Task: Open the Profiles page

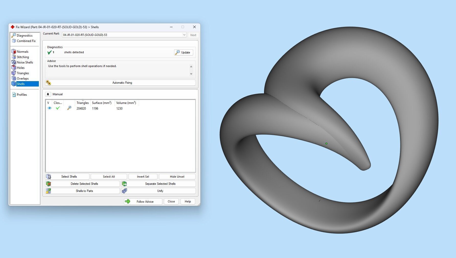Action: 22,95
